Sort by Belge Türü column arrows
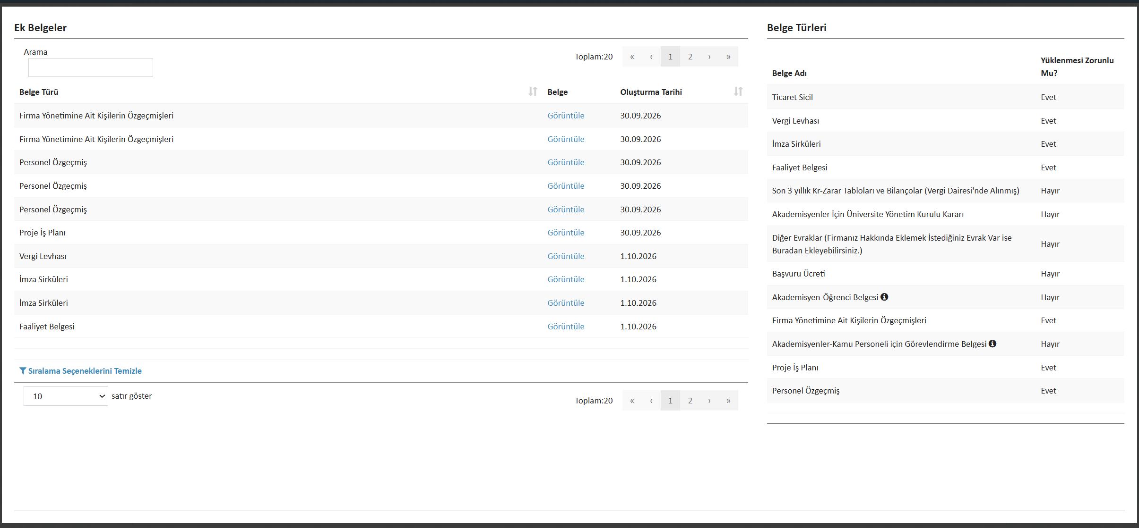1139x528 pixels. (533, 92)
